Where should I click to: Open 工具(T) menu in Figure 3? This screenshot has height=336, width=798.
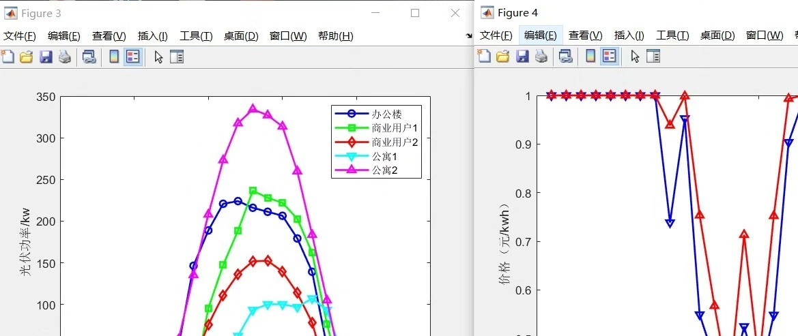click(196, 36)
